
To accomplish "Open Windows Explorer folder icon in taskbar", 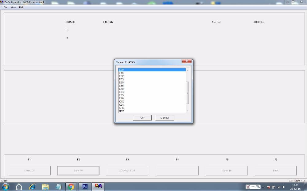I will pos(45,187).
